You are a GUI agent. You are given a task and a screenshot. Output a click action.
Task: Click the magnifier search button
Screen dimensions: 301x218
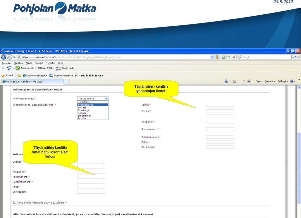pyautogui.click(x=294, y=57)
